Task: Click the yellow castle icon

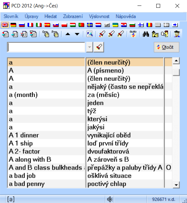Action: (x=155, y=34)
